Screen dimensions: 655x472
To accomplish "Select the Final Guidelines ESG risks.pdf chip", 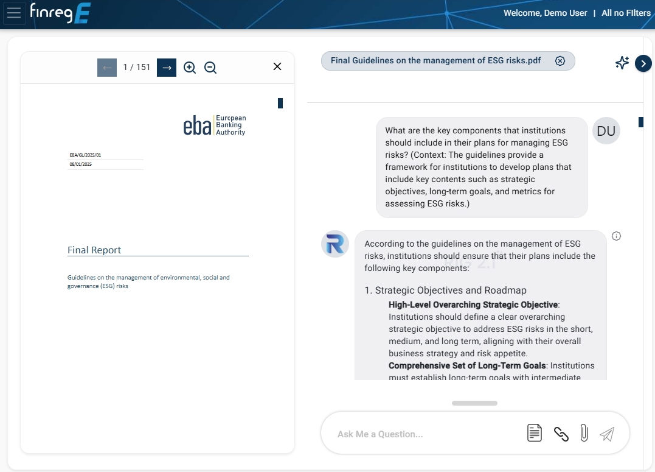I will 448,61.
